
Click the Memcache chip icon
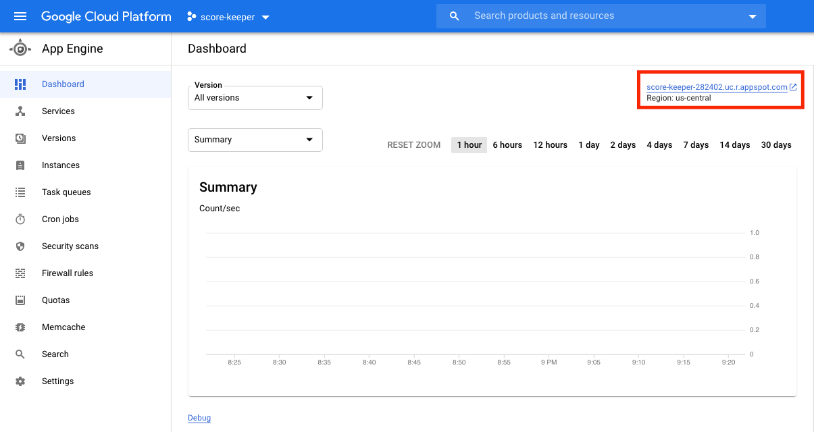(x=20, y=327)
